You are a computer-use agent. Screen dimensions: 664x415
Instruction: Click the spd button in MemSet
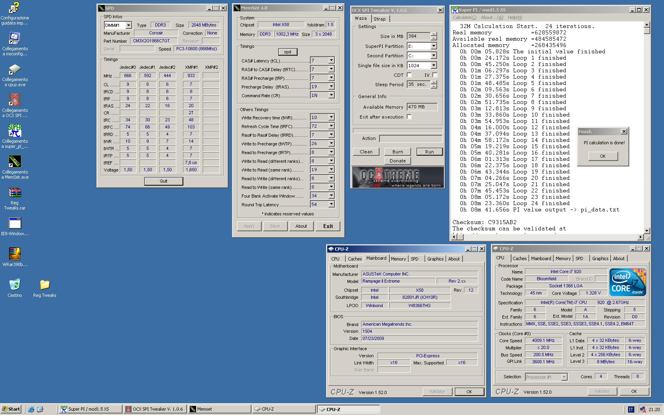click(287, 52)
